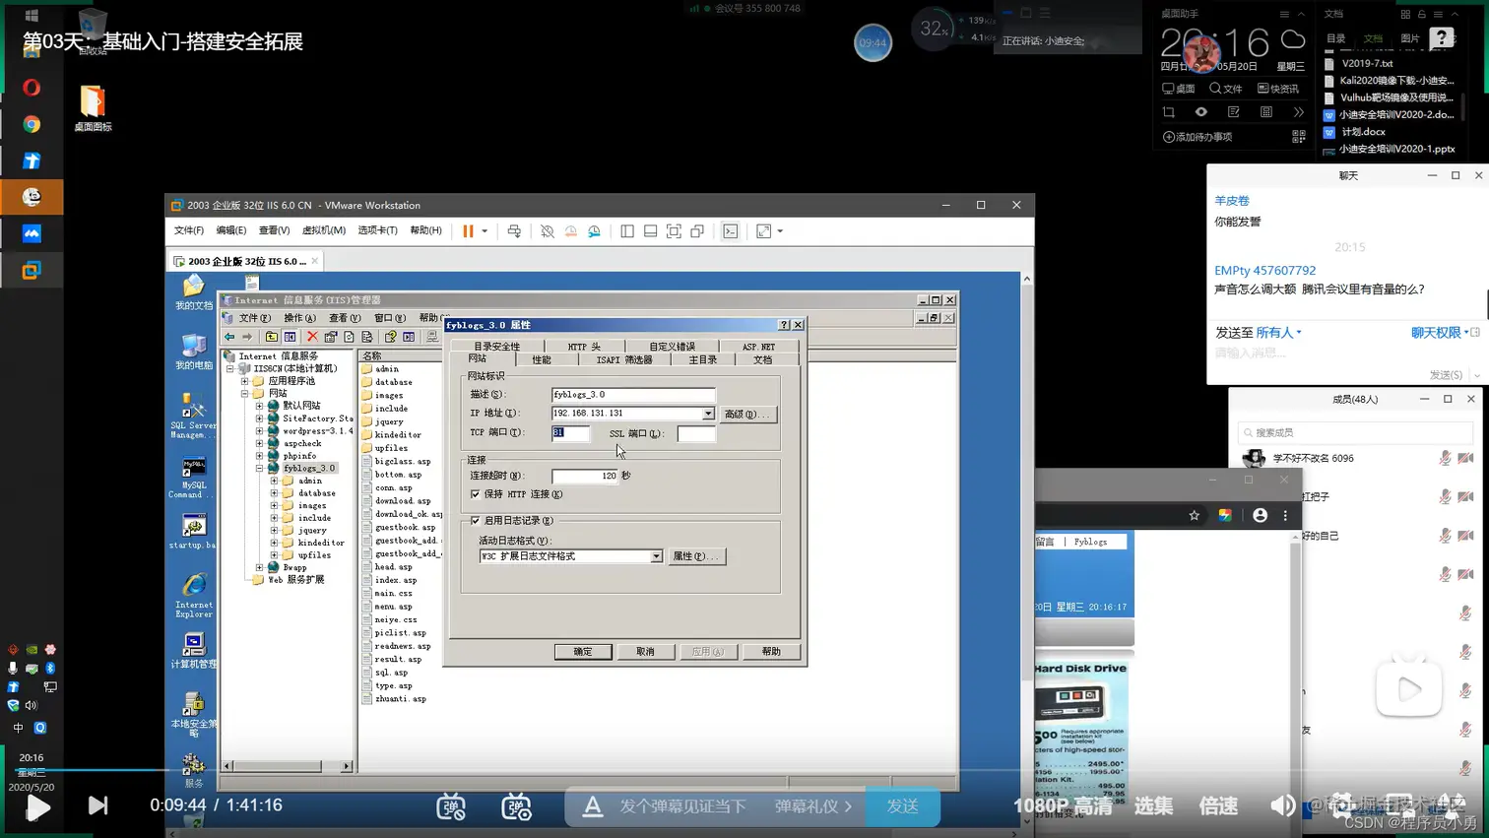Viewport: 1489px width, 838px height.
Task: Click 帮助 button in properties dialog
Action: point(771,652)
